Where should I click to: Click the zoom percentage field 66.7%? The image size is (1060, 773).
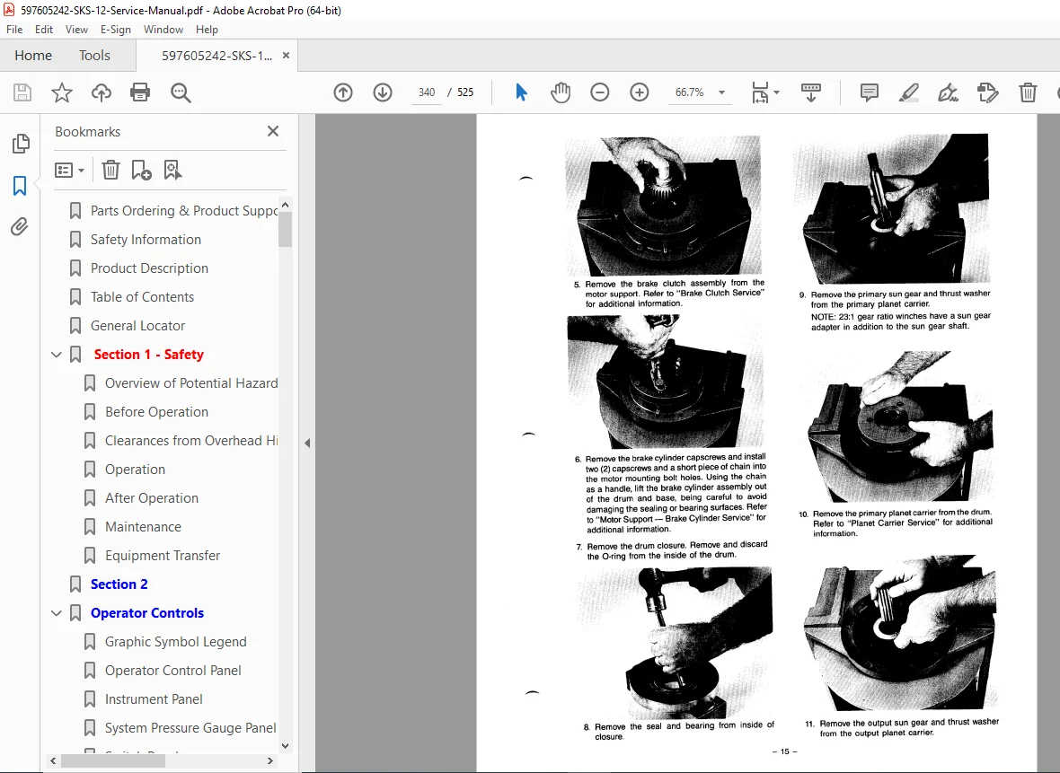pos(690,92)
